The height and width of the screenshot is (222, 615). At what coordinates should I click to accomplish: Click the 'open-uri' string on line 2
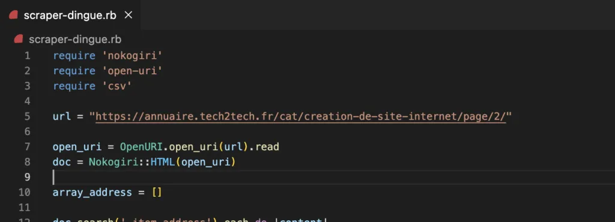(132, 71)
